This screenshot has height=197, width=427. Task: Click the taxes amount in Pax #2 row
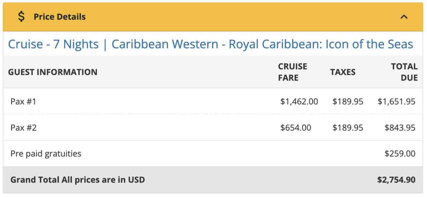click(347, 128)
